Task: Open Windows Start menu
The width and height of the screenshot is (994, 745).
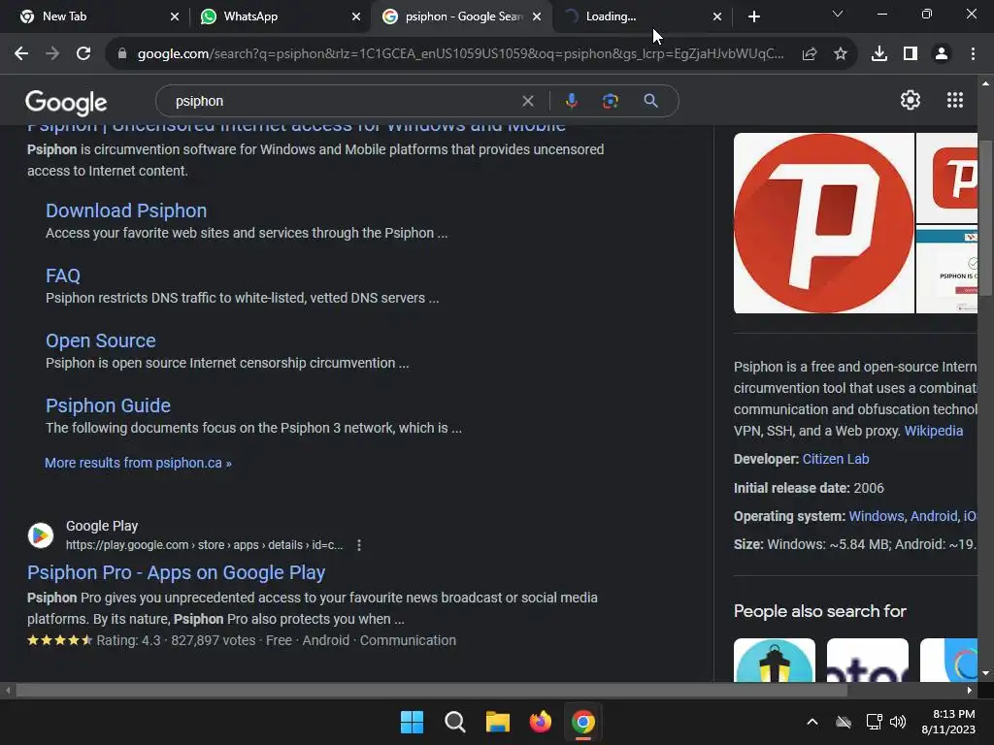Action: click(x=412, y=722)
